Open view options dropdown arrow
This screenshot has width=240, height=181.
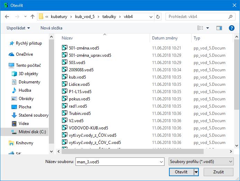pyautogui.click(x=207, y=28)
